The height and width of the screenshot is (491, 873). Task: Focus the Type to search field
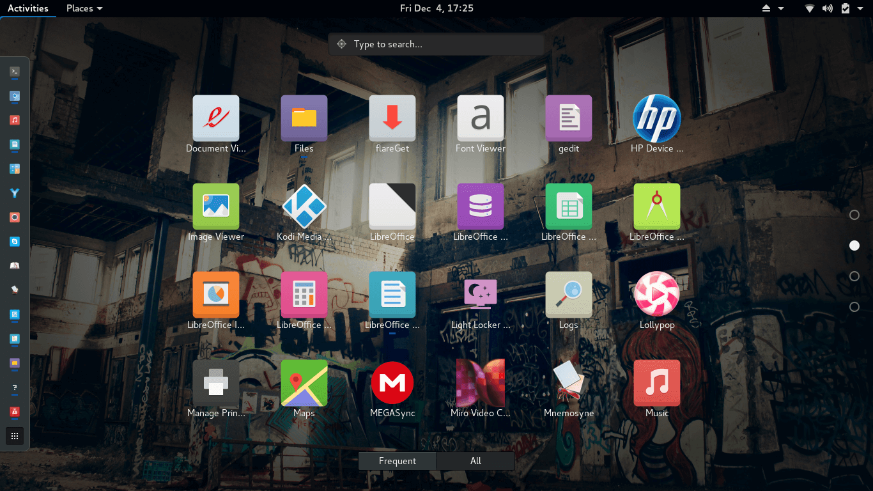click(x=436, y=44)
